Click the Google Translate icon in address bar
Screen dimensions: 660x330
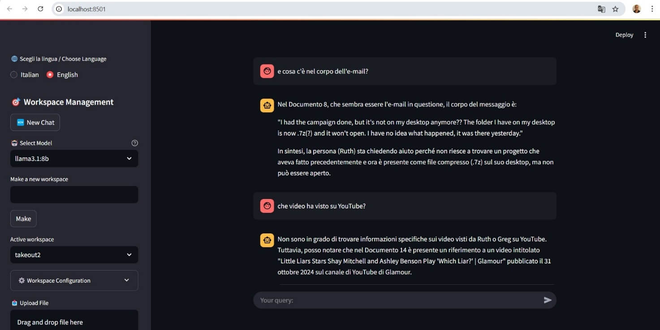601,9
